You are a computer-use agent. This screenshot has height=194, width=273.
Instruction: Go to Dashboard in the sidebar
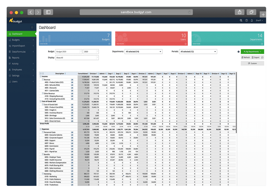[x=22, y=34]
